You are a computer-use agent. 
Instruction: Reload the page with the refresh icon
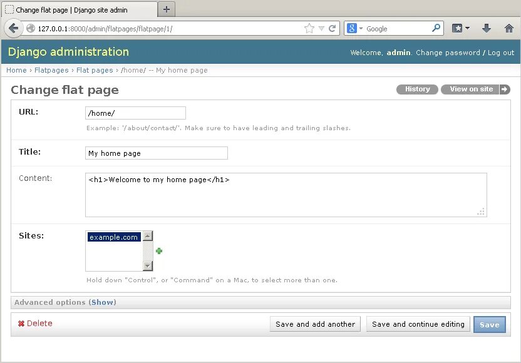(x=332, y=29)
